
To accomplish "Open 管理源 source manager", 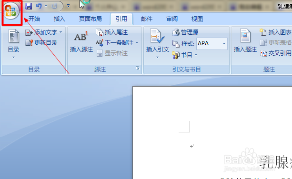I will tap(185, 32).
